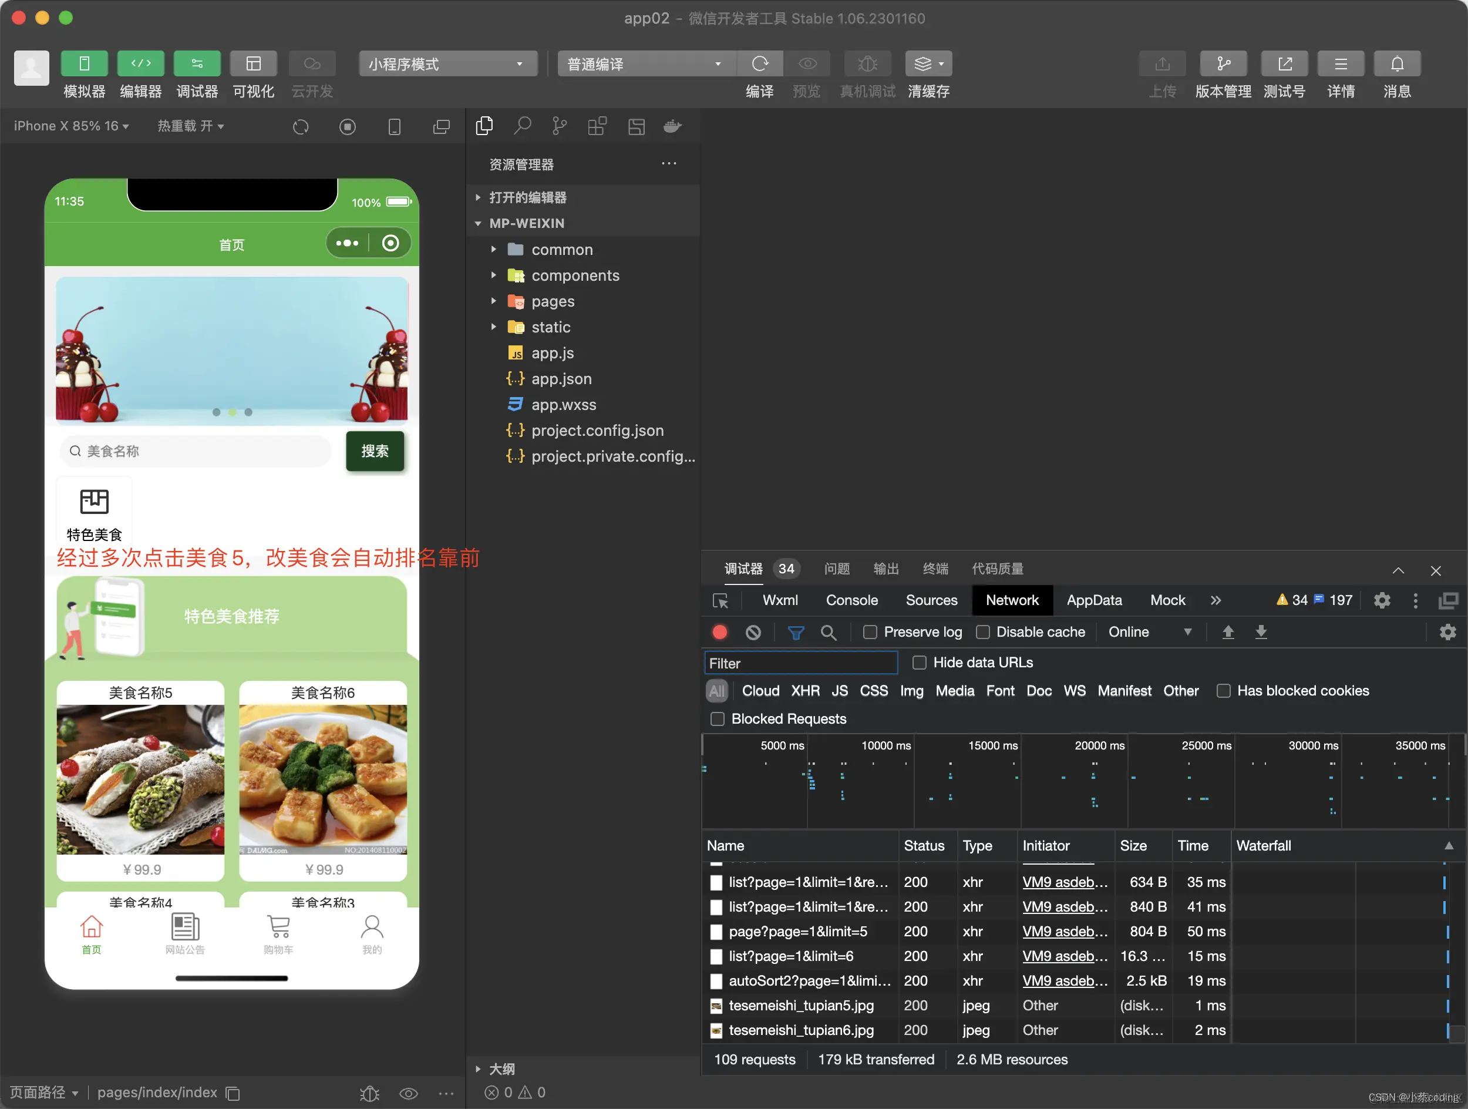Click the network Filter input field

(x=800, y=663)
